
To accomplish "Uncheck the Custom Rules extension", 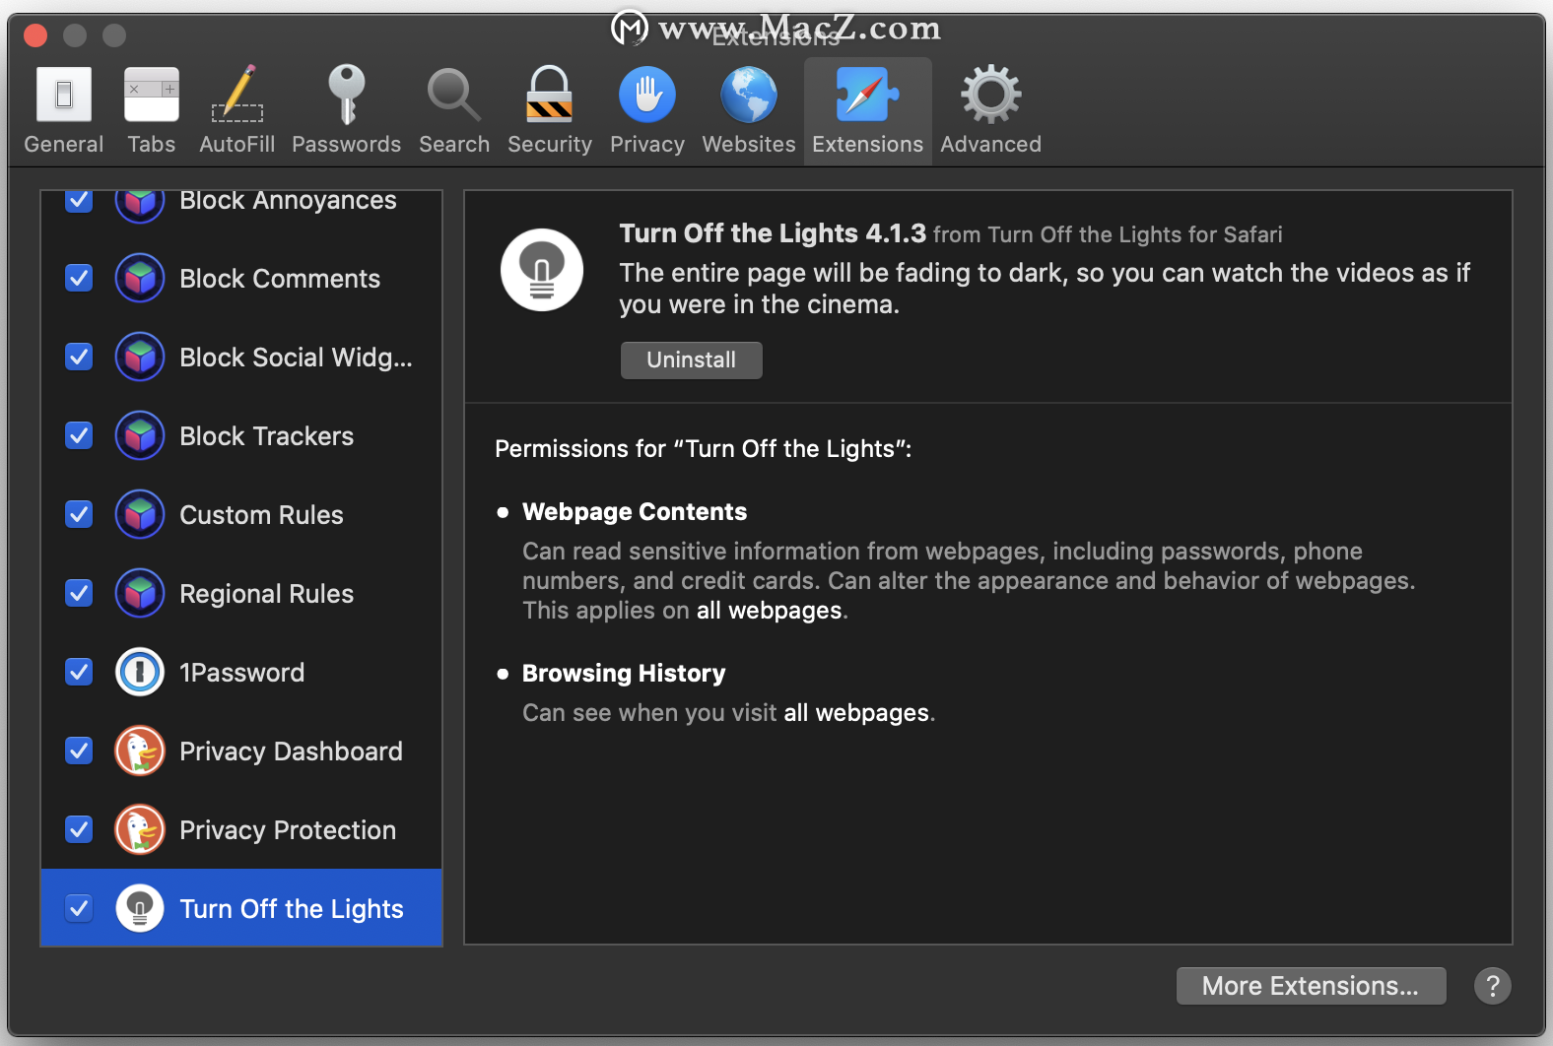I will coord(79,515).
